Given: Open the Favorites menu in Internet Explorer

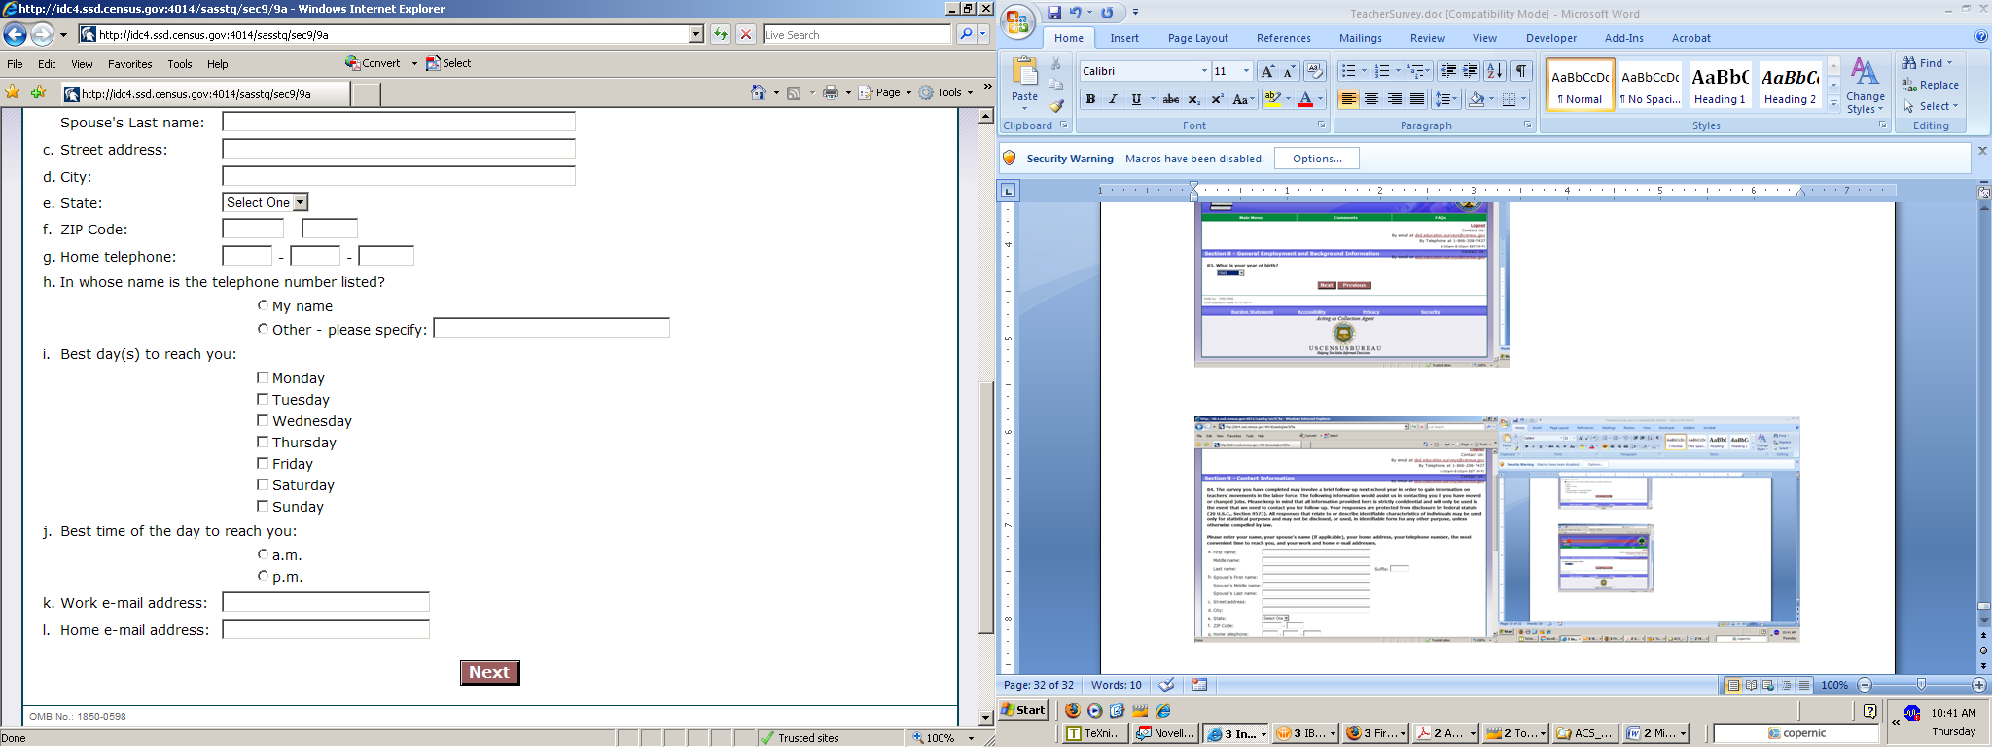Looking at the screenshot, I should (x=129, y=64).
